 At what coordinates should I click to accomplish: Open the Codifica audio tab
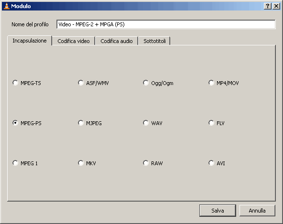117,41
